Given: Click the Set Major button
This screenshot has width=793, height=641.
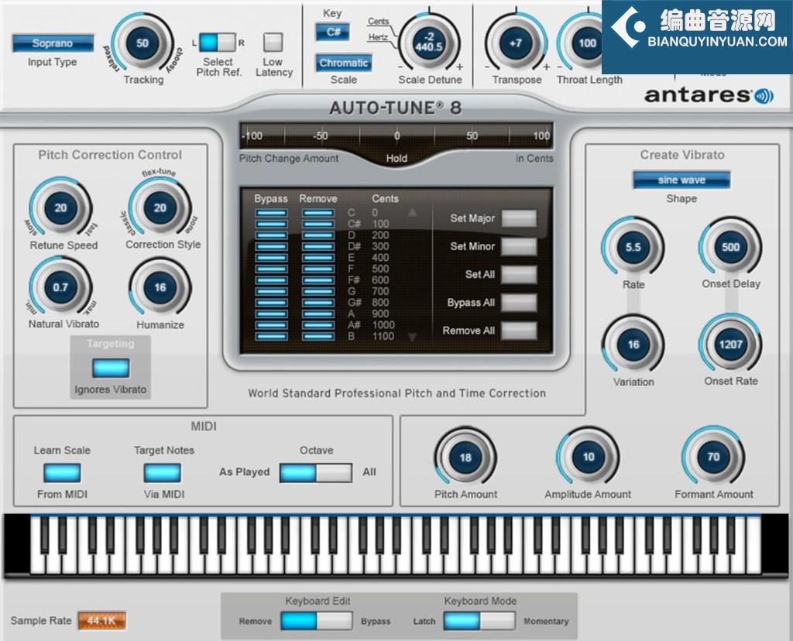Looking at the screenshot, I should [x=519, y=218].
